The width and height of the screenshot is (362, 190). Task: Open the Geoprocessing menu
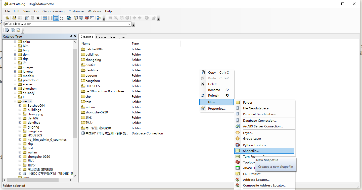tap(53, 11)
